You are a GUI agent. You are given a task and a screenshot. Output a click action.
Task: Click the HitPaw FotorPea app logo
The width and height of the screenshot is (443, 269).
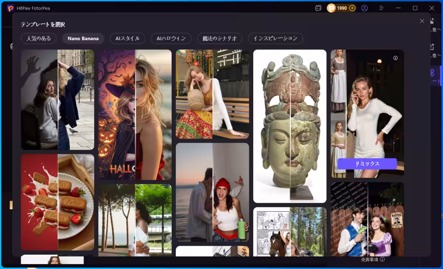10,8
